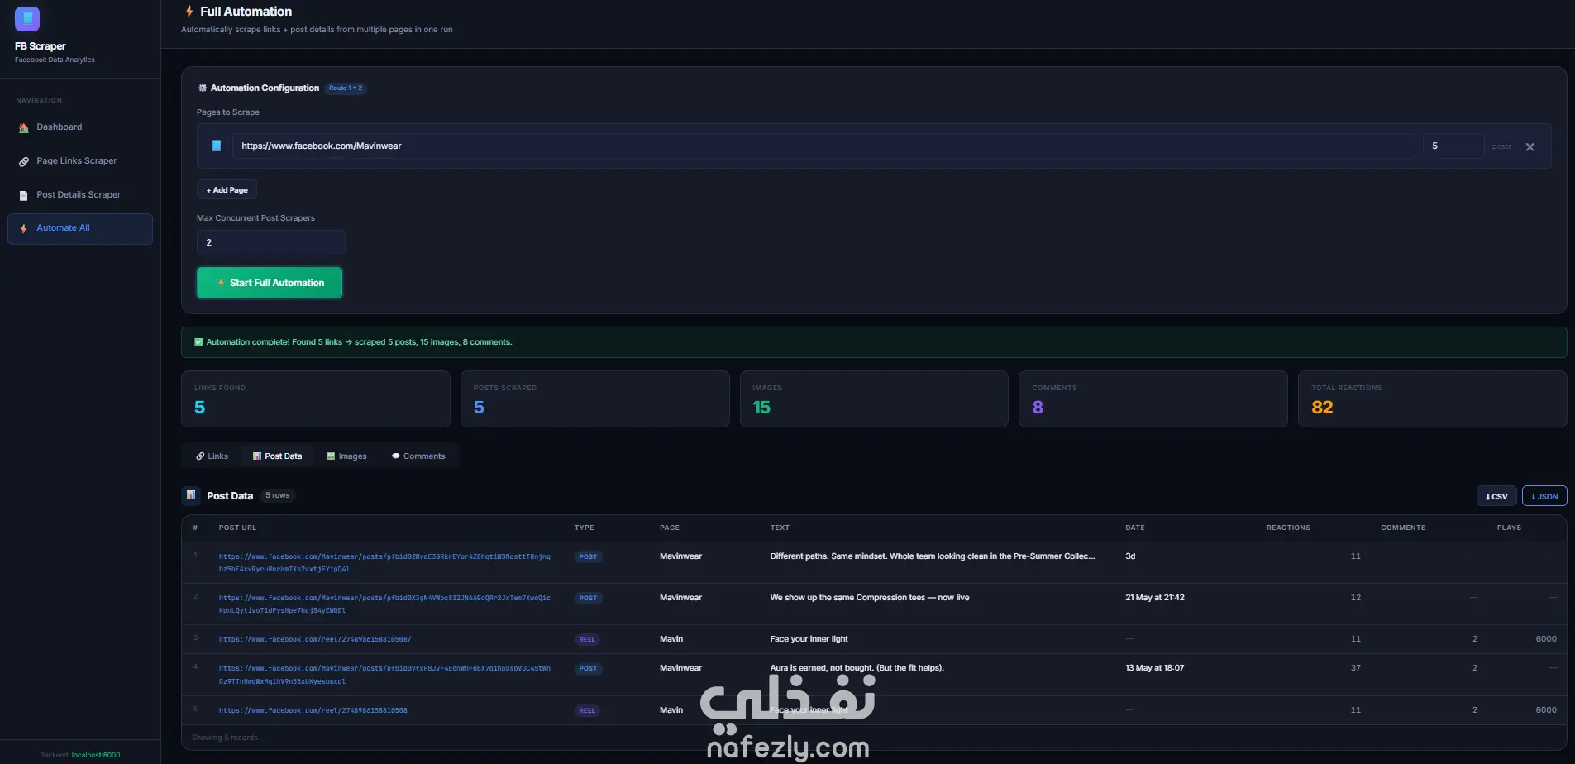The height and width of the screenshot is (764, 1575).
Task: Click the Comments stat card showing 8
Action: pyautogui.click(x=1153, y=399)
